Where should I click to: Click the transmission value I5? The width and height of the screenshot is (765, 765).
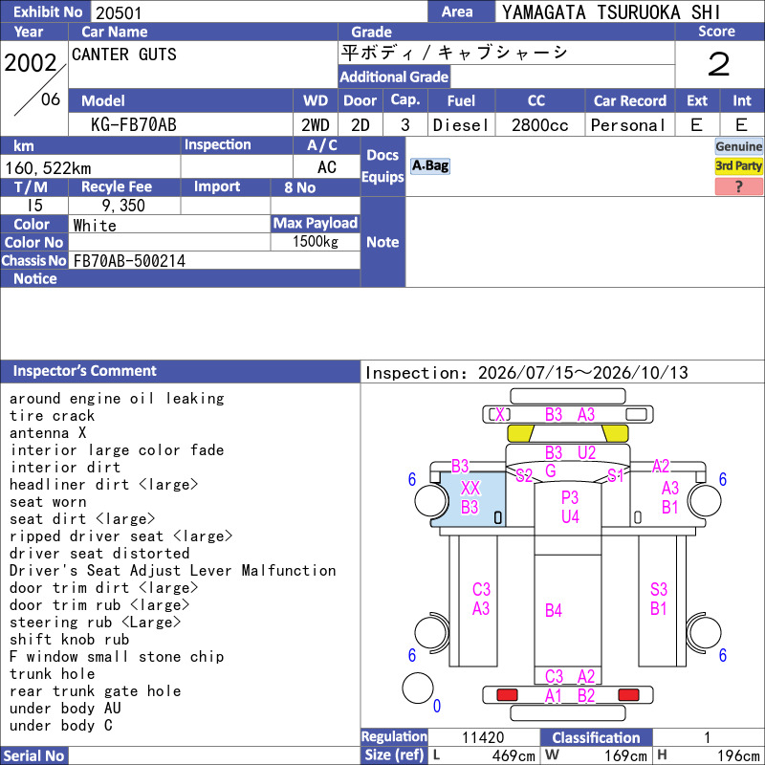tap(34, 206)
